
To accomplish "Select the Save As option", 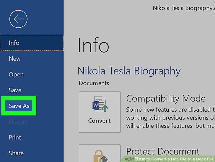I will [x=19, y=106].
